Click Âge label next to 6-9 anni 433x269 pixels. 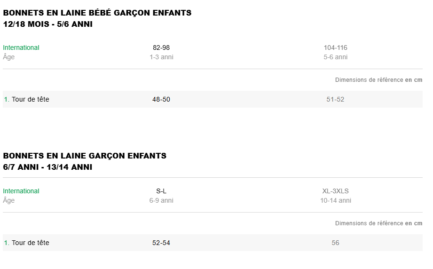(9, 200)
